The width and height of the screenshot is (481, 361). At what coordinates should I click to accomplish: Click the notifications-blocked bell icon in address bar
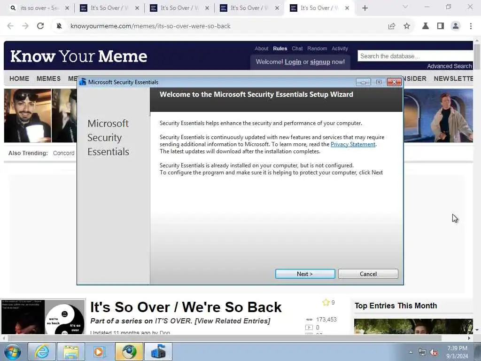tap(59, 26)
